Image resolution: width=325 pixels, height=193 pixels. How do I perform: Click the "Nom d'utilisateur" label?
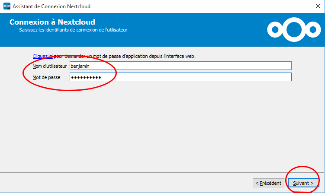(x=49, y=66)
